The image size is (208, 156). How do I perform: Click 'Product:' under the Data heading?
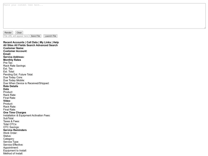click(x=8, y=92)
